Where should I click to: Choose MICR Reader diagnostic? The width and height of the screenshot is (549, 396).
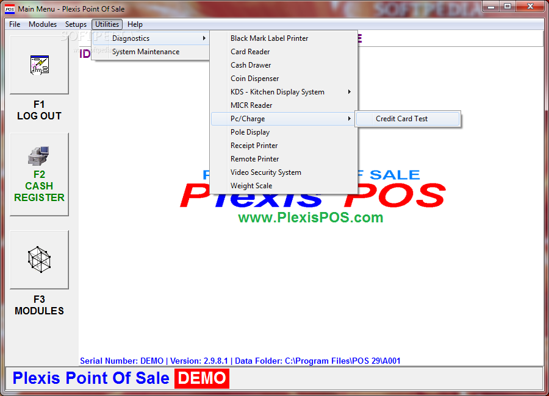click(284, 105)
